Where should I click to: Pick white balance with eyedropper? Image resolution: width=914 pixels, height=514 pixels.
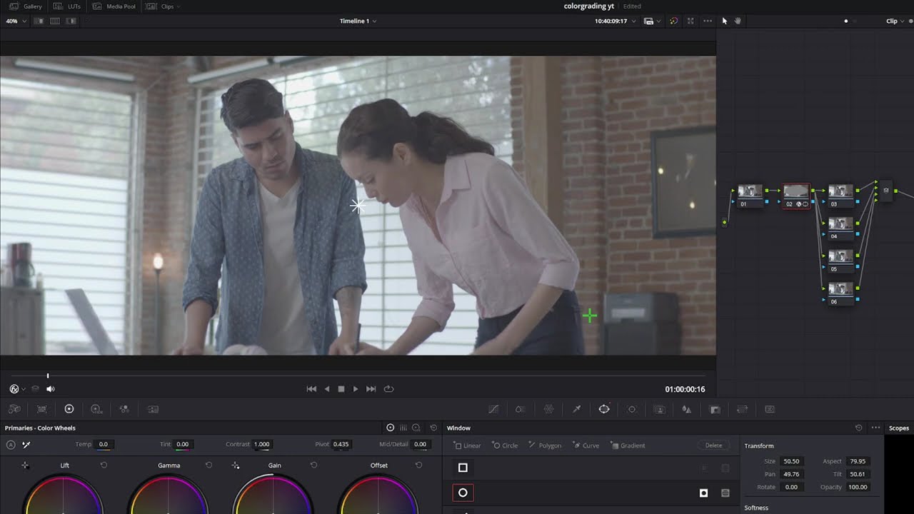tap(26, 444)
